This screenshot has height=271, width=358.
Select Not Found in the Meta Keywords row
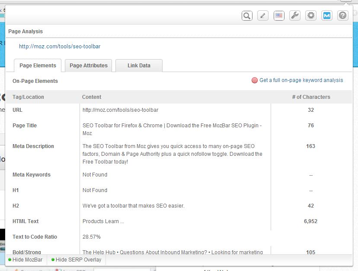[x=95, y=175]
